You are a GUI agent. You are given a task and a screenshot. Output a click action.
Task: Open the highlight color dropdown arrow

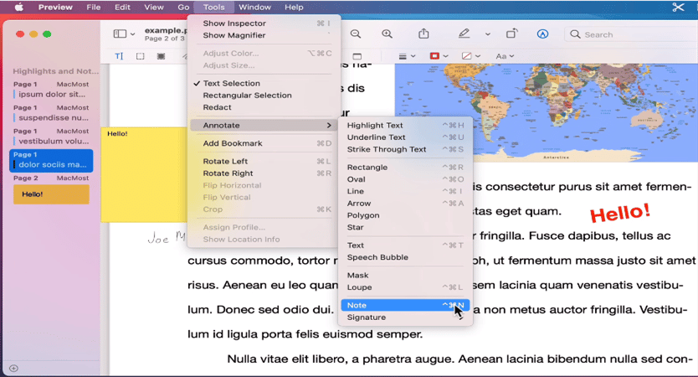pos(488,34)
